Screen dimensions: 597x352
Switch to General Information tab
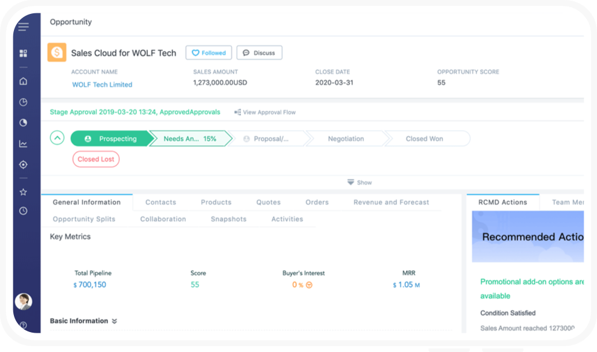pyautogui.click(x=87, y=202)
